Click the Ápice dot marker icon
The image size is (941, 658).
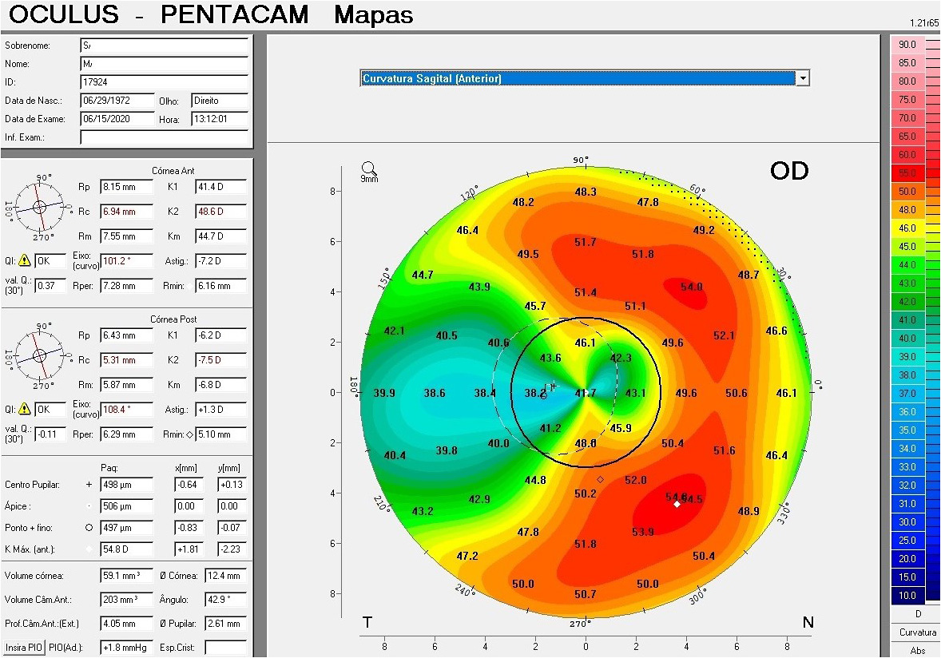click(x=88, y=505)
